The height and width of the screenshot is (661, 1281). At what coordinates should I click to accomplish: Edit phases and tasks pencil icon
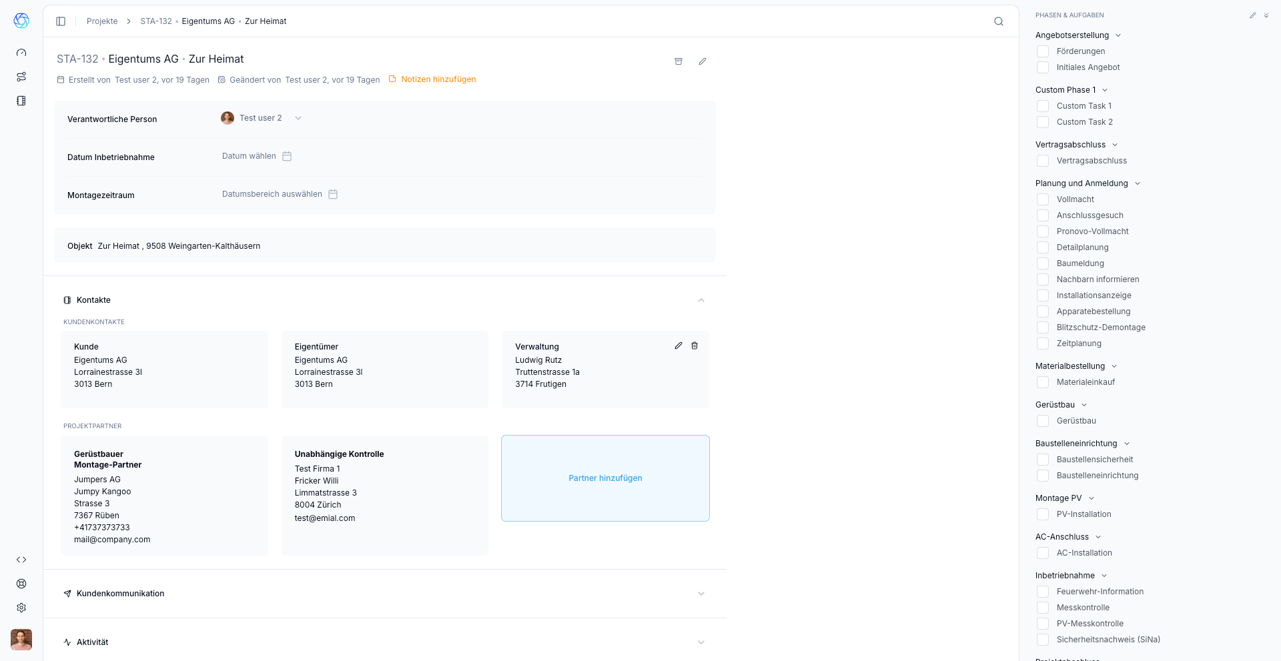pyautogui.click(x=1252, y=15)
